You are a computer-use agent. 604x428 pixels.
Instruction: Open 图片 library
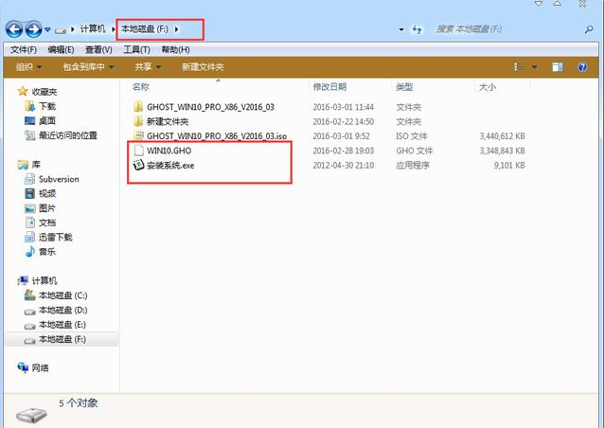tap(47, 208)
